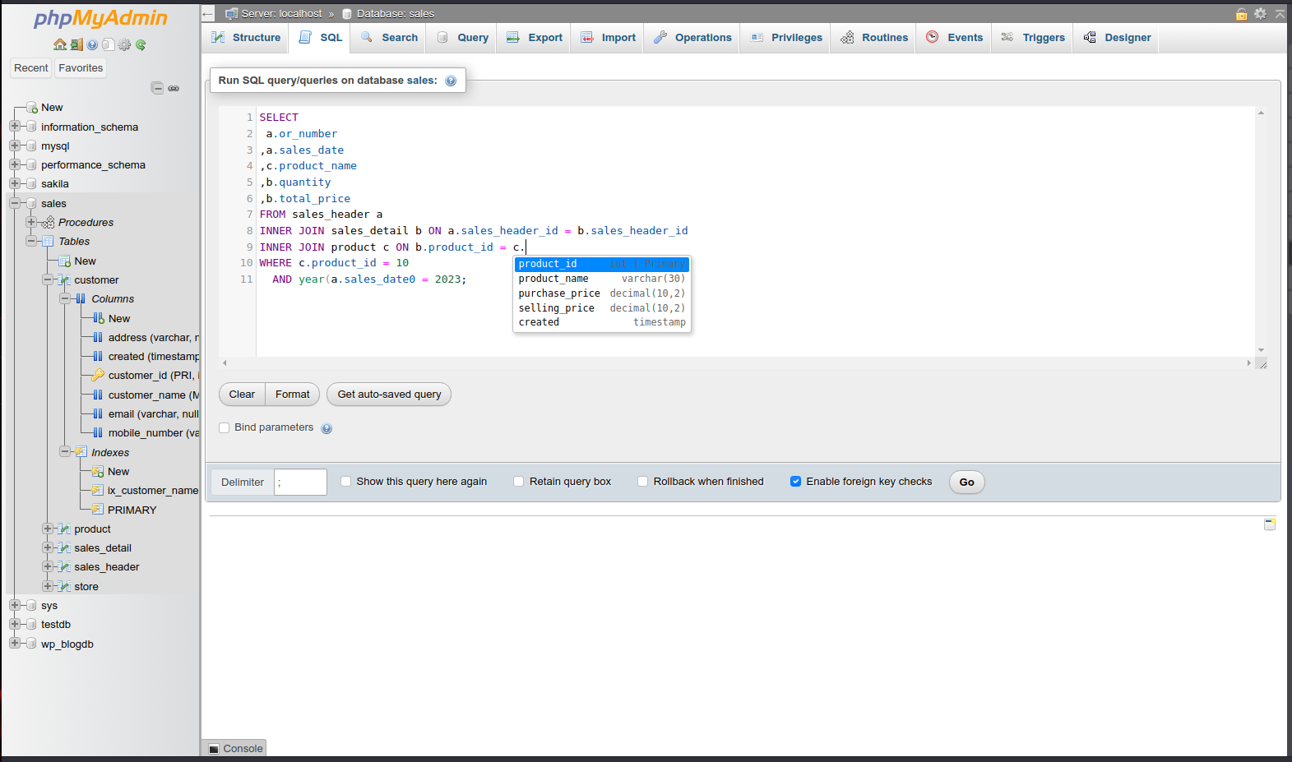This screenshot has width=1292, height=762.
Task: Open the Recent tables list
Action: (31, 68)
